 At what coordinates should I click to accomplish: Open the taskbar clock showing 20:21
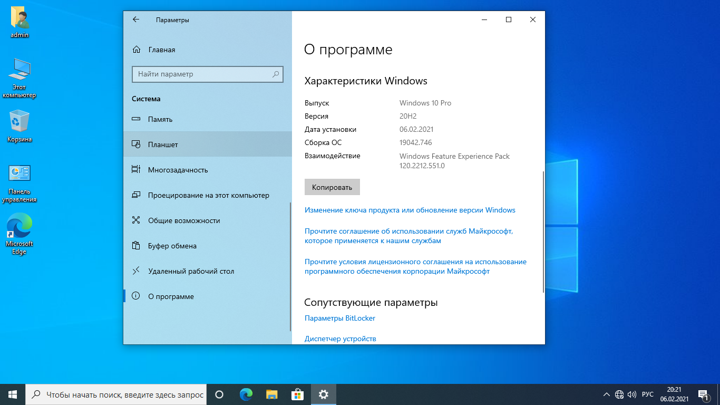[674, 394]
